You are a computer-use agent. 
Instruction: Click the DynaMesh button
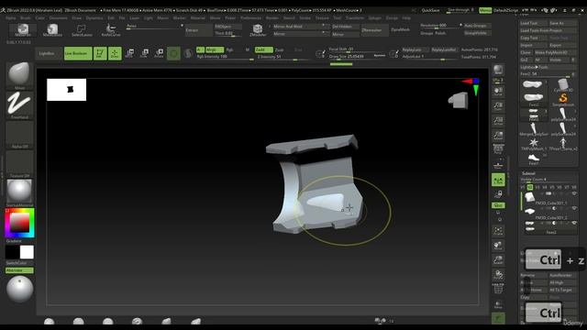point(401,30)
